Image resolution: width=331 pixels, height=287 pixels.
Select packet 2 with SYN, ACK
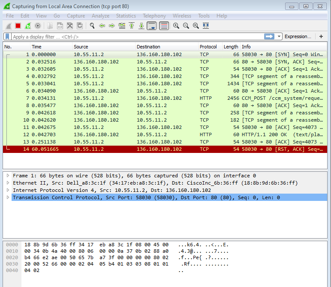click(165, 62)
